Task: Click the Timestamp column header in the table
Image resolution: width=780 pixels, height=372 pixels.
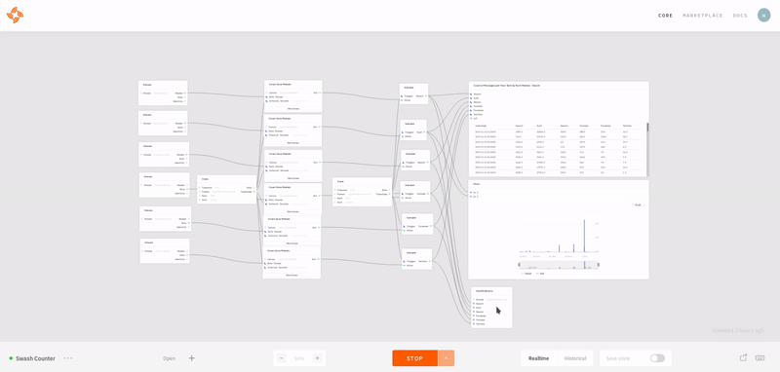Action: (x=481, y=127)
